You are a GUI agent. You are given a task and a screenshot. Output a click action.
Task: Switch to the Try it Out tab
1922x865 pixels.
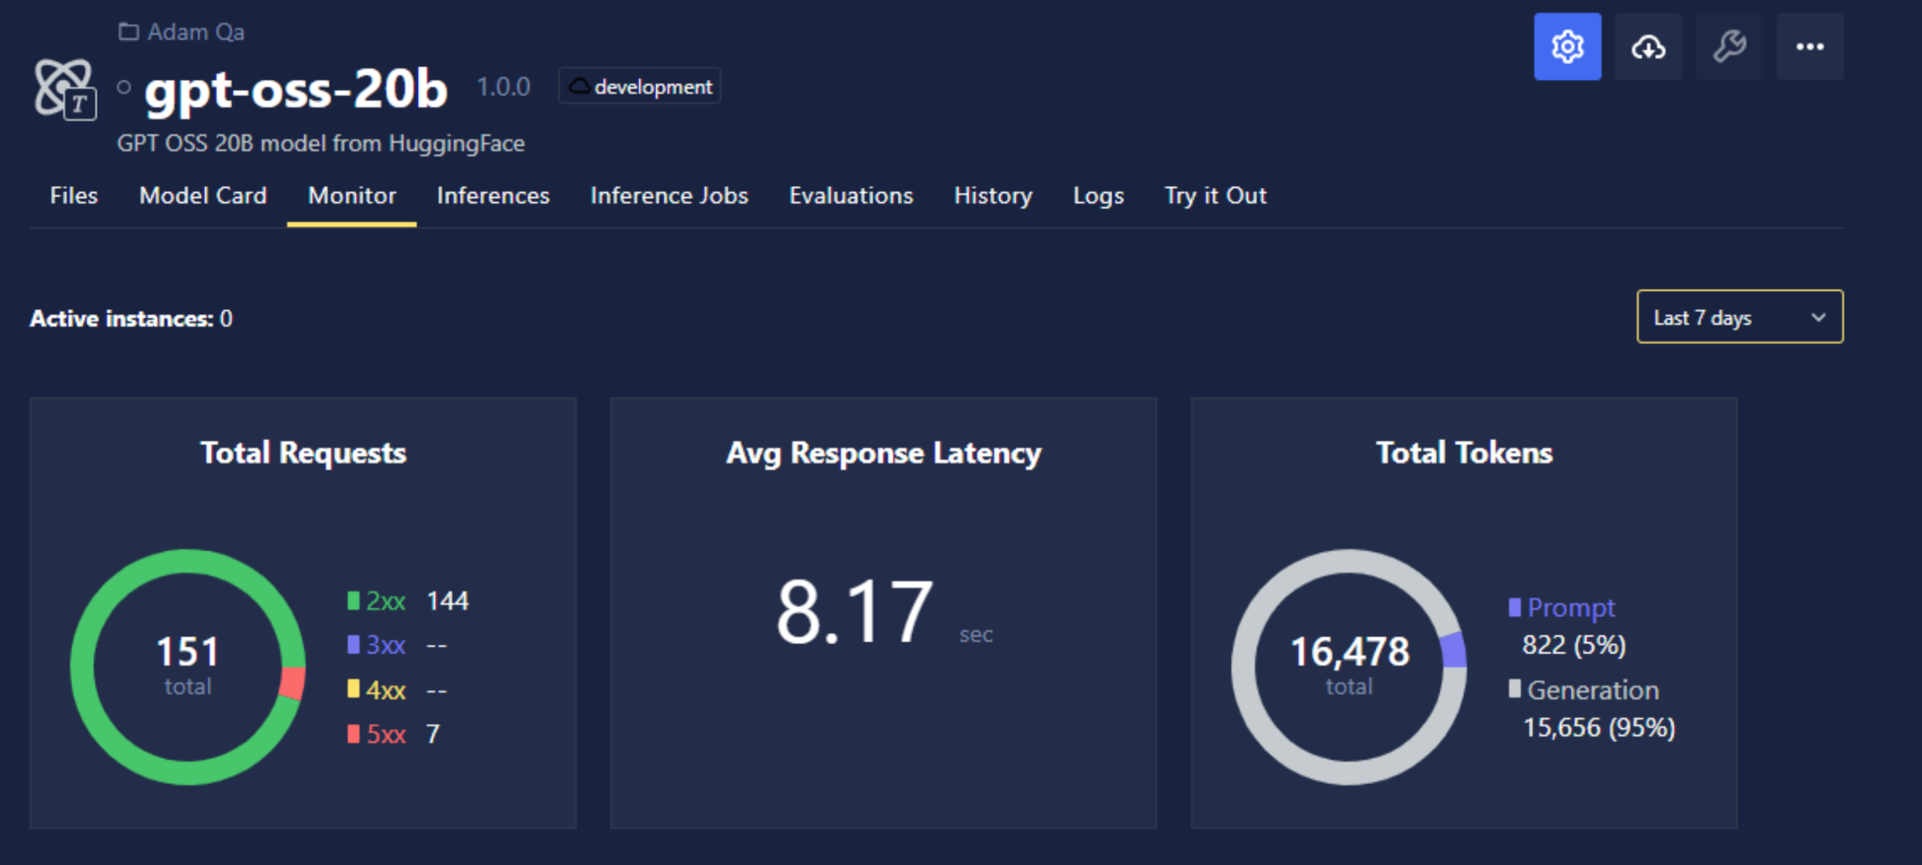click(1215, 196)
